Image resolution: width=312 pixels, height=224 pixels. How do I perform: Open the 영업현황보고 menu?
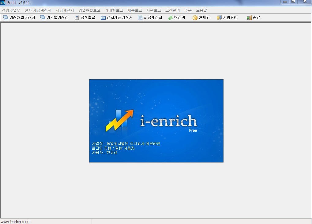(x=89, y=10)
